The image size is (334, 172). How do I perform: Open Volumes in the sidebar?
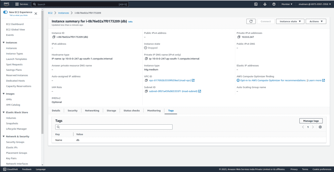click(11, 118)
